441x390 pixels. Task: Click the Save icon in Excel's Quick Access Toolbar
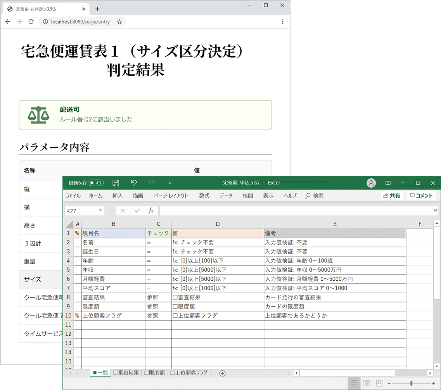coord(116,183)
